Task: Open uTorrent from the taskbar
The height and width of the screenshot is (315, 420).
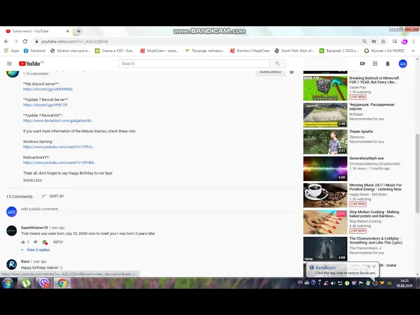Action: (x=26, y=283)
